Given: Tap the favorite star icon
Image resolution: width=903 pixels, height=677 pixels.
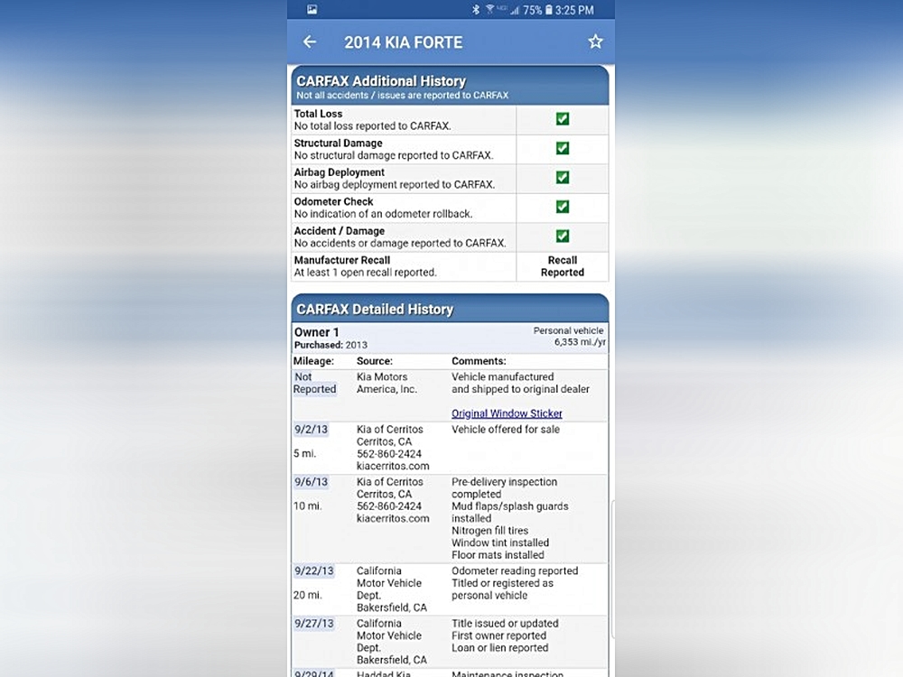Looking at the screenshot, I should [x=595, y=42].
